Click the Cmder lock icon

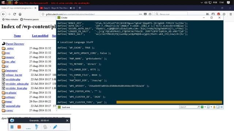click(214, 107)
